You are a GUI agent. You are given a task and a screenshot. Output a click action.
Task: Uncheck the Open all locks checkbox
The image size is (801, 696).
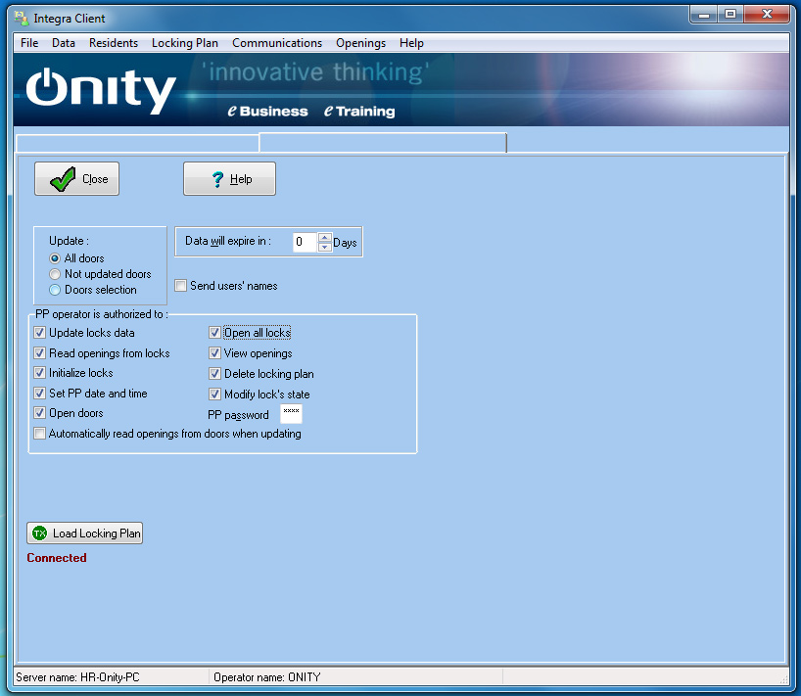[215, 333]
